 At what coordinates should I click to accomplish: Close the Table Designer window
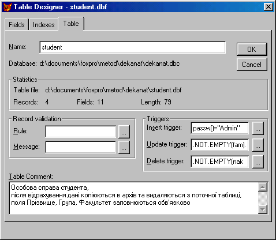coord(268,7)
